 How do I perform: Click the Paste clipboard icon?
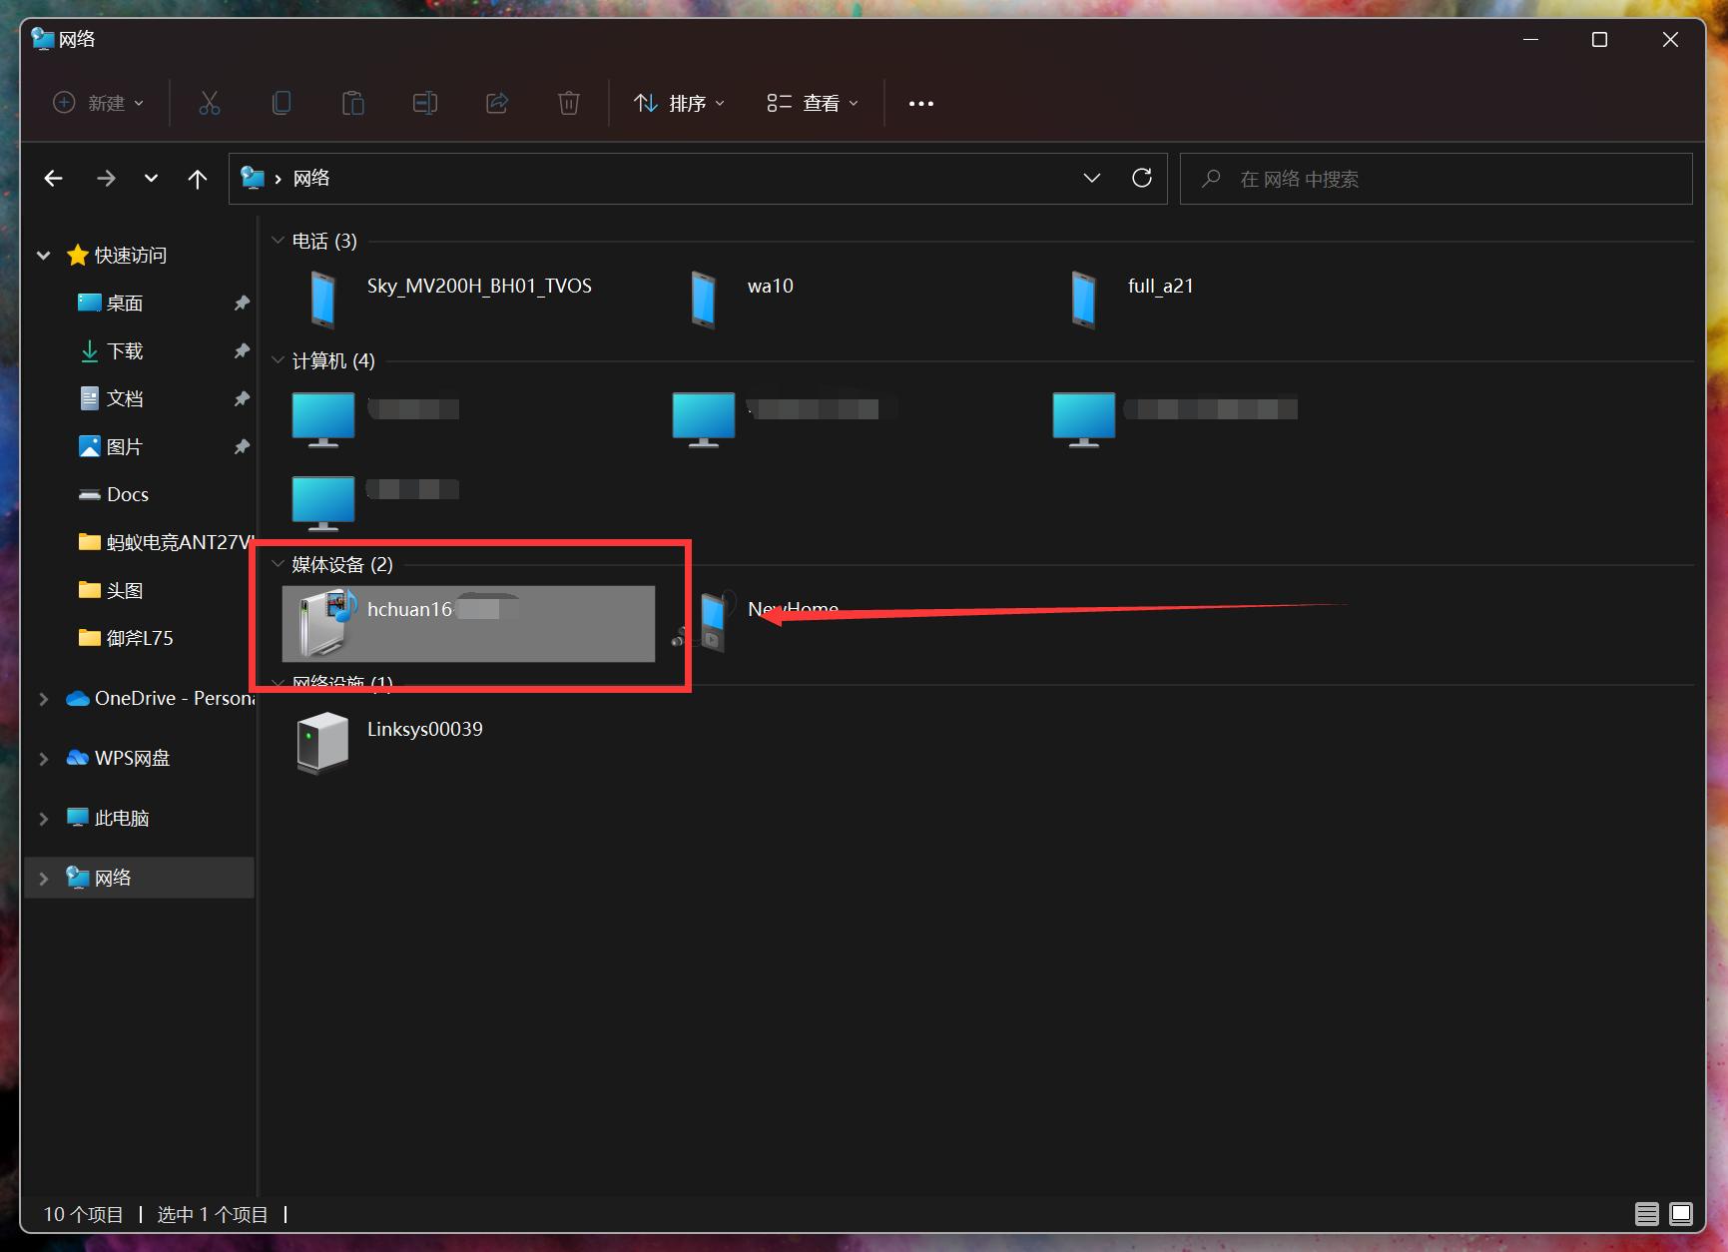click(353, 103)
